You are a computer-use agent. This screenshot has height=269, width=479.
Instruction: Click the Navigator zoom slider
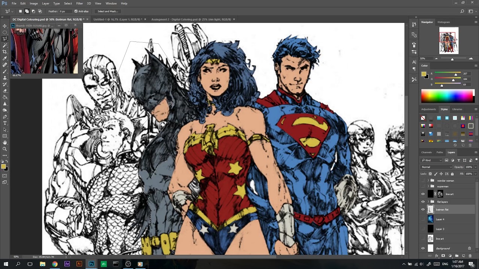(452, 59)
